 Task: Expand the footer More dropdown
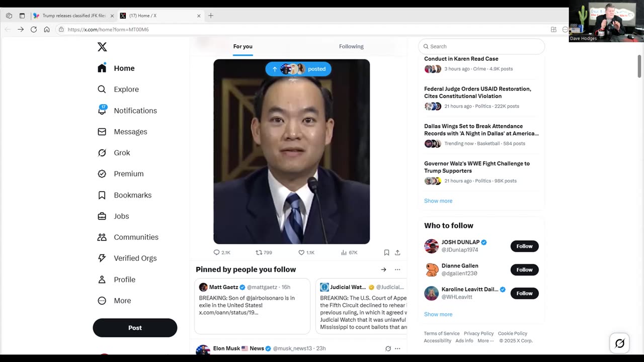(x=486, y=340)
